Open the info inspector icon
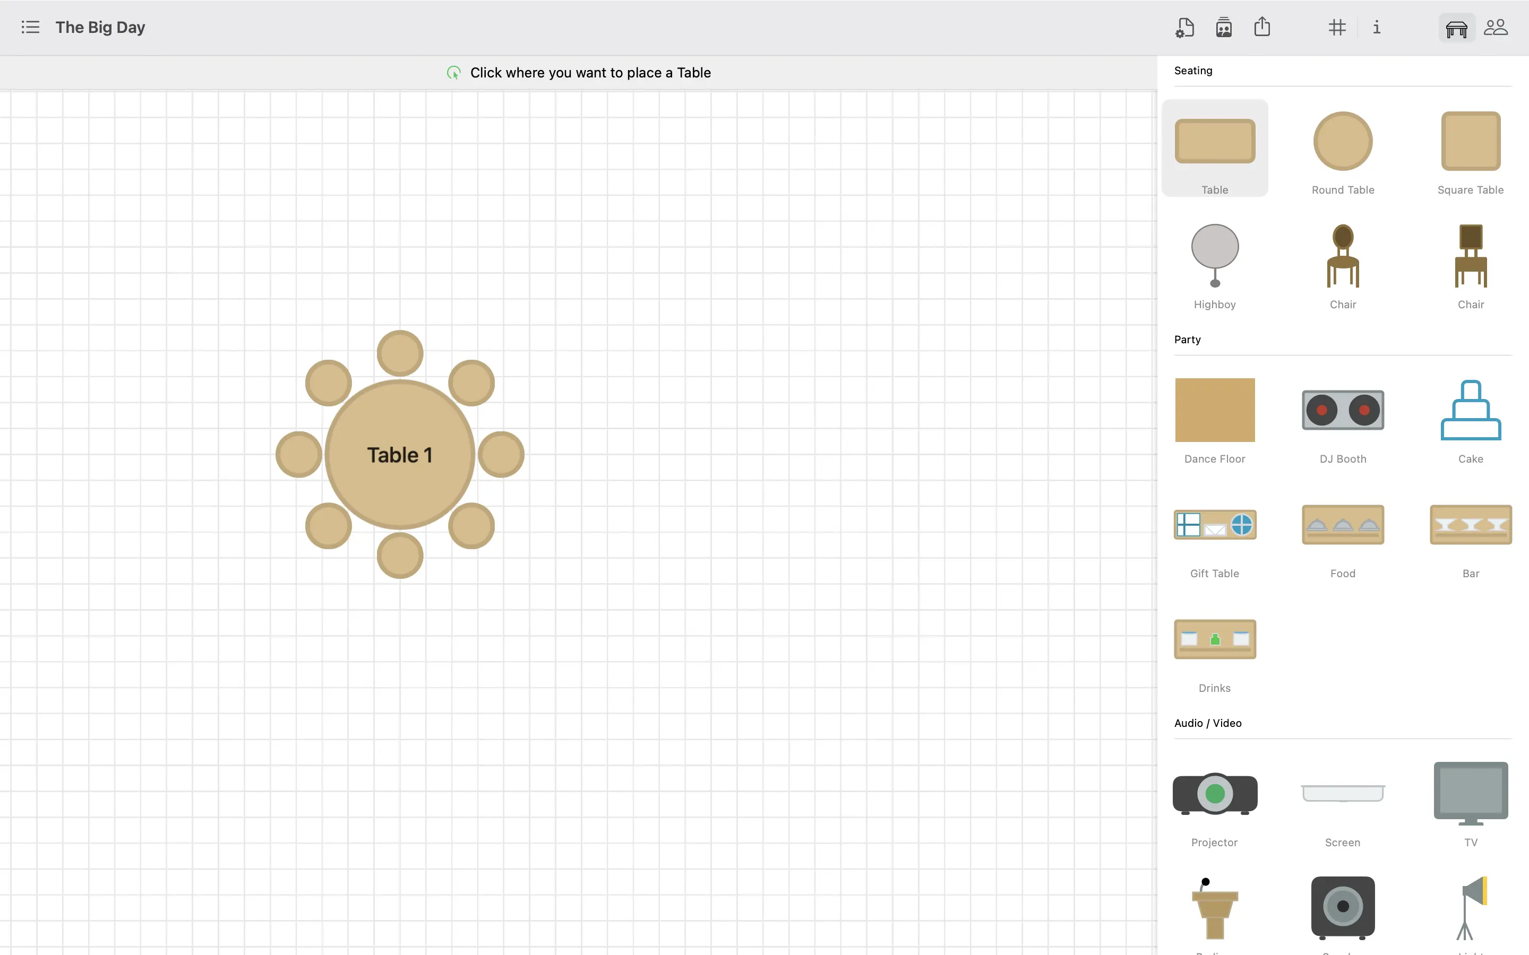 [x=1377, y=27]
